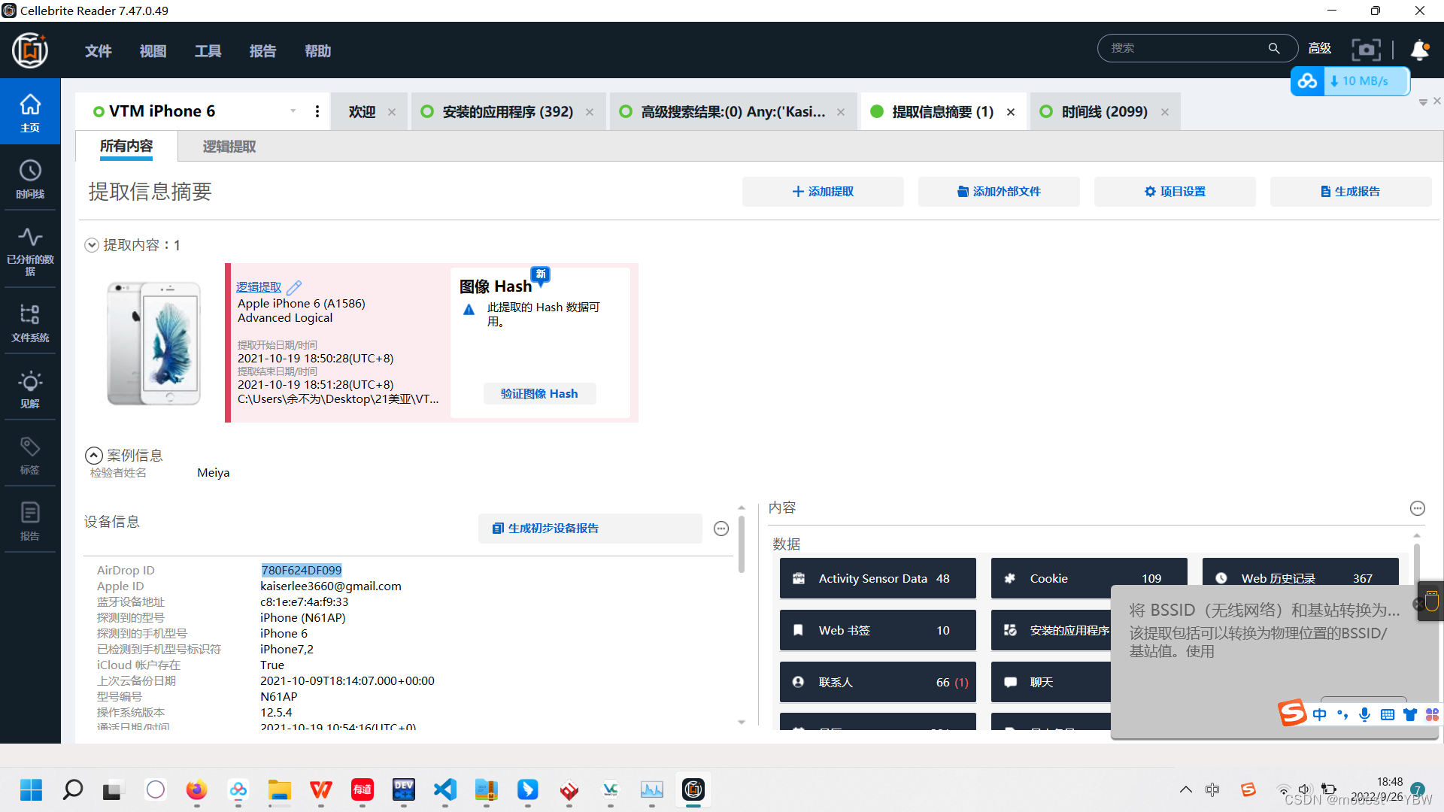Collapse the 提取内容 section
This screenshot has height=812, width=1444.
(x=92, y=245)
